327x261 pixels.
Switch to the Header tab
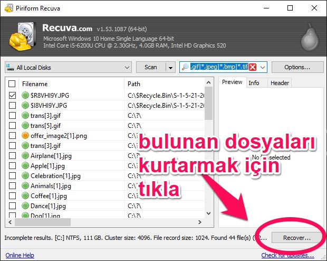(x=280, y=83)
